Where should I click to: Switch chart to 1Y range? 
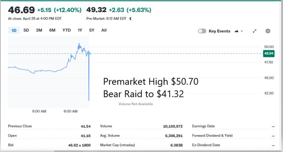tap(80, 30)
